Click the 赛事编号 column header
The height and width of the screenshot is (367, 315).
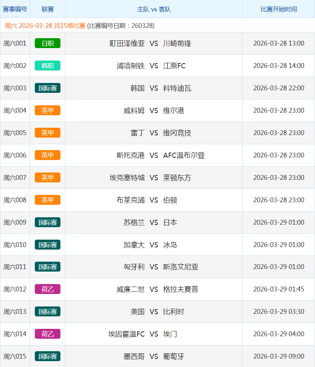pos(15,9)
